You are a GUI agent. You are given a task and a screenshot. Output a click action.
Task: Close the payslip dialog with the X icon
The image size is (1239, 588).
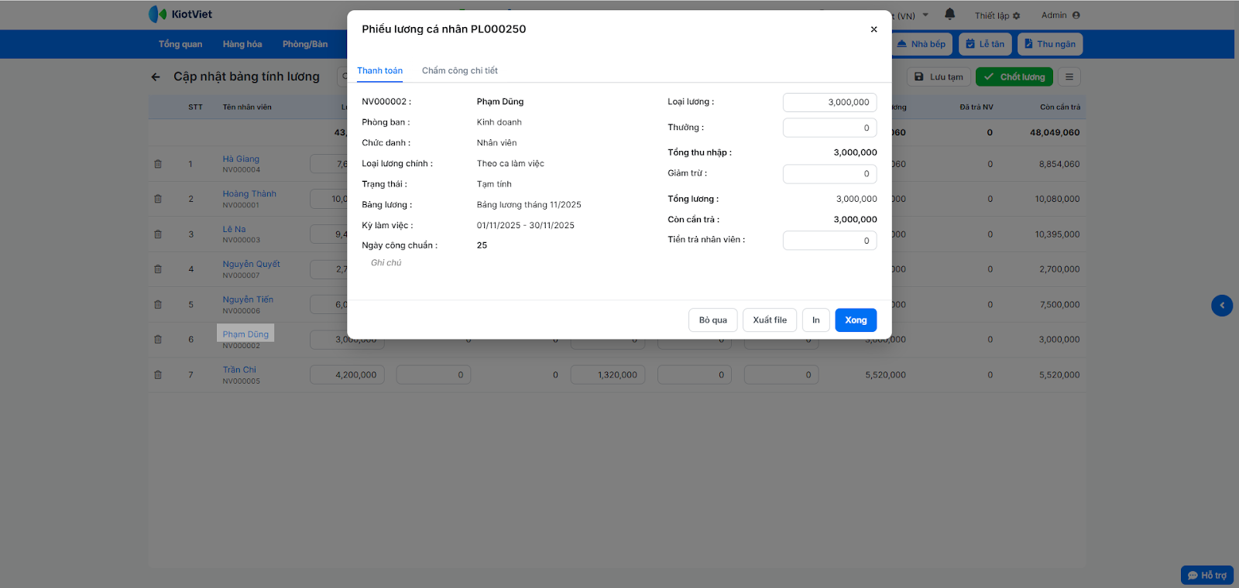pos(873,29)
